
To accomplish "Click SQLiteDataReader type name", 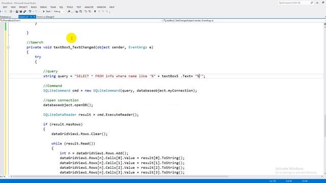I will [60, 115].
